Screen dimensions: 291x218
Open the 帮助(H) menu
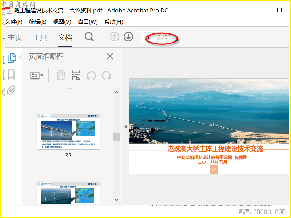tap(114, 22)
